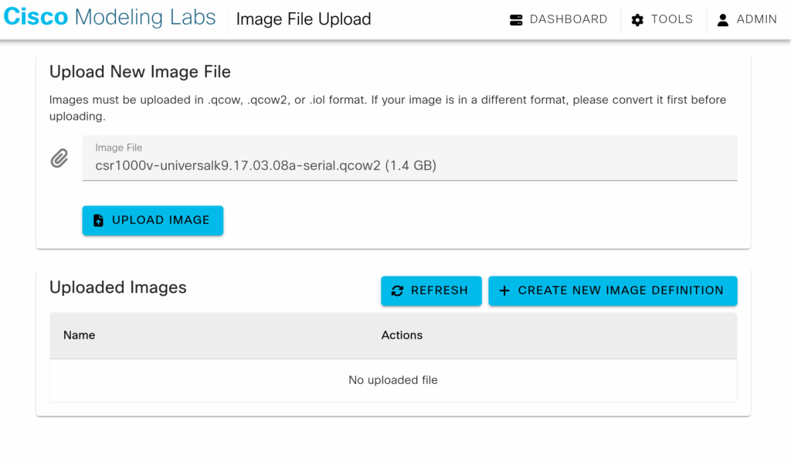Select Create New Image Definition label
The image size is (791, 465).
click(620, 290)
